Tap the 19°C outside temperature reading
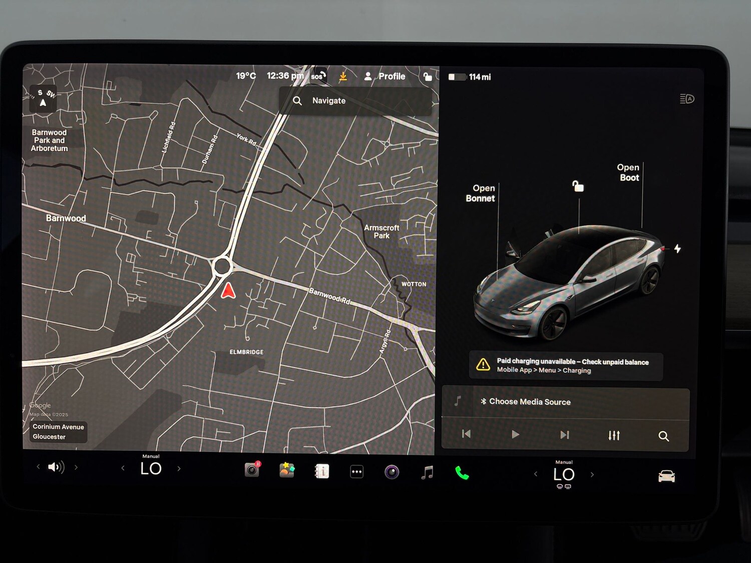The width and height of the screenshot is (751, 563). click(246, 76)
